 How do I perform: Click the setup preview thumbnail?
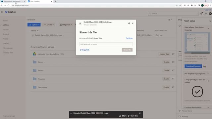pos(197,43)
